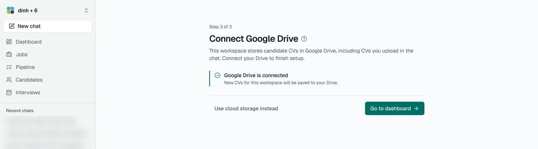Image resolution: width=538 pixels, height=149 pixels.
Task: Open the Pipeline page
Action: pos(47,67)
